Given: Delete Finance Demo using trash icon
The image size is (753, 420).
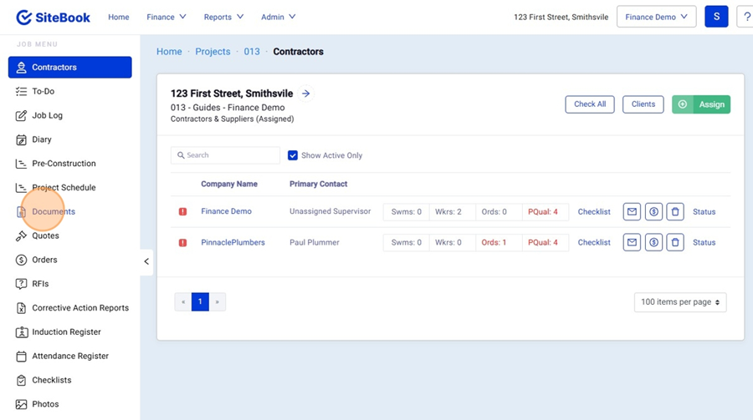Looking at the screenshot, I should 676,212.
